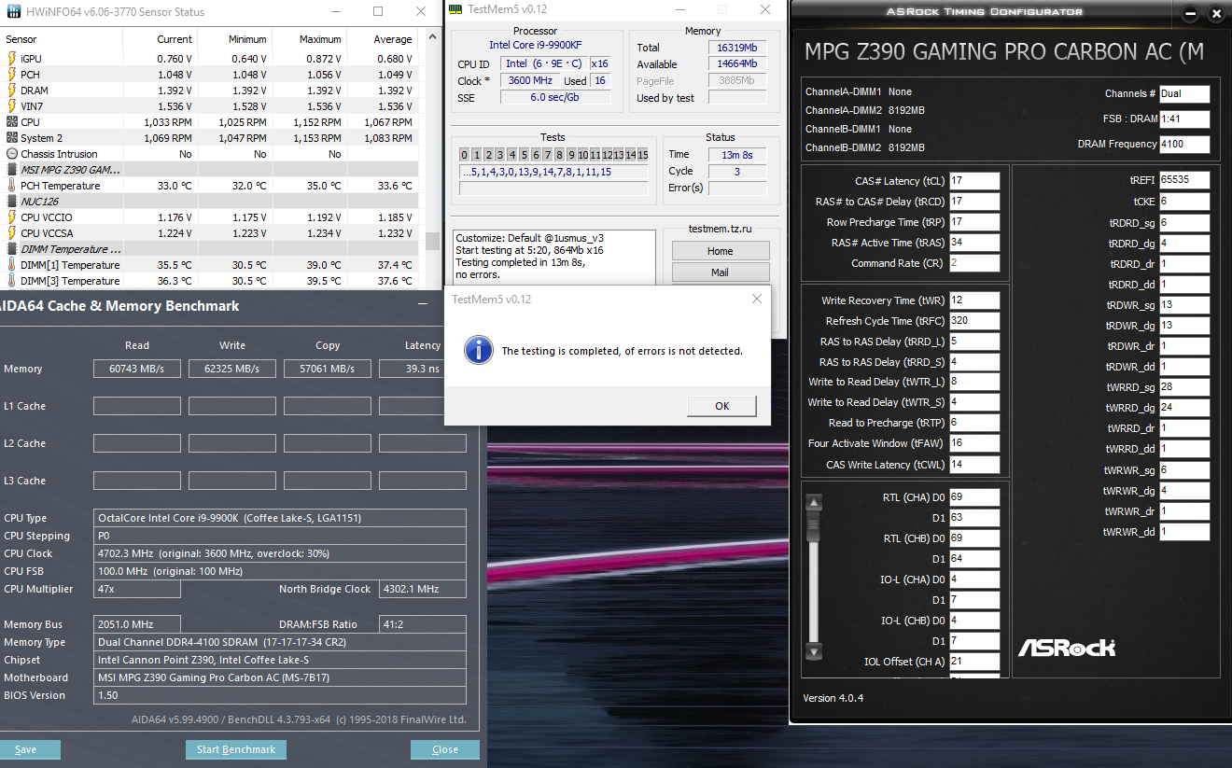The height and width of the screenshot is (768, 1232).
Task: Click the TestMem5 Time value 13m 8s
Action: click(737, 155)
